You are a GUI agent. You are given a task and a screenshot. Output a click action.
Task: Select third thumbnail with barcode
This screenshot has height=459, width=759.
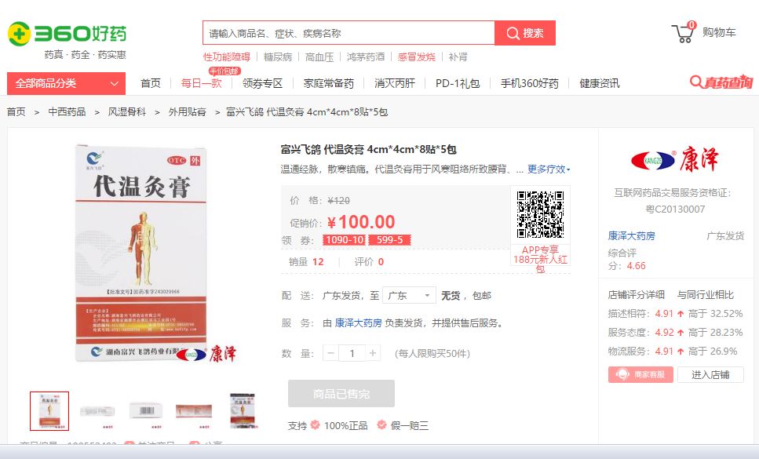coord(146,411)
